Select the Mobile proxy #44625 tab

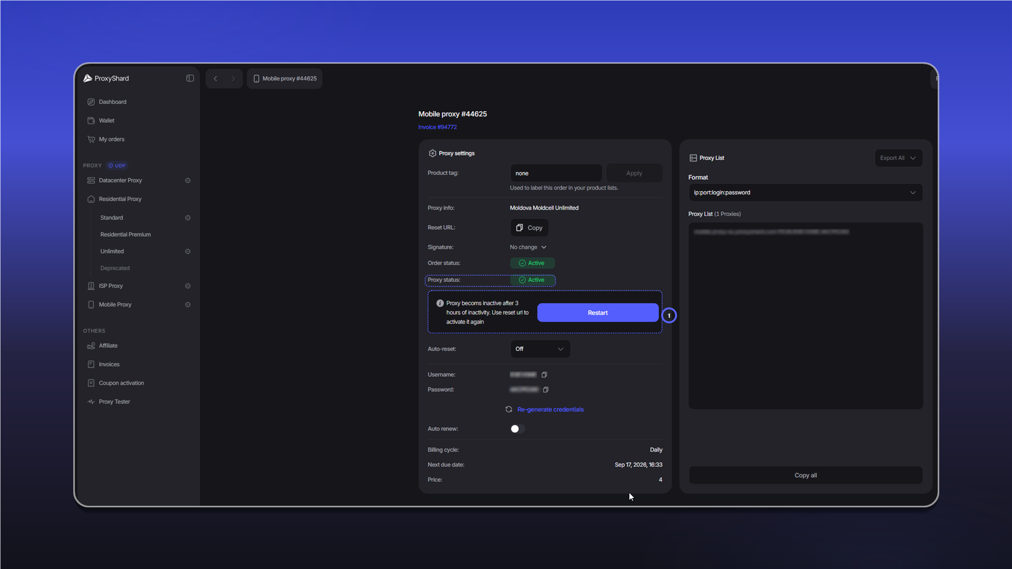[285, 79]
